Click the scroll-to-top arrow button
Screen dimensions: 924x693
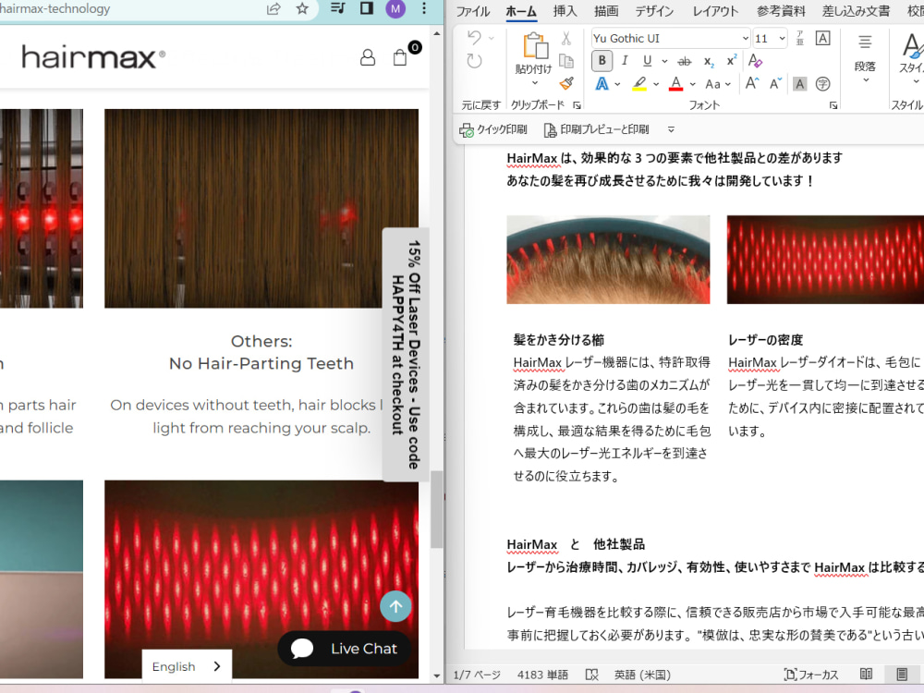coord(395,606)
